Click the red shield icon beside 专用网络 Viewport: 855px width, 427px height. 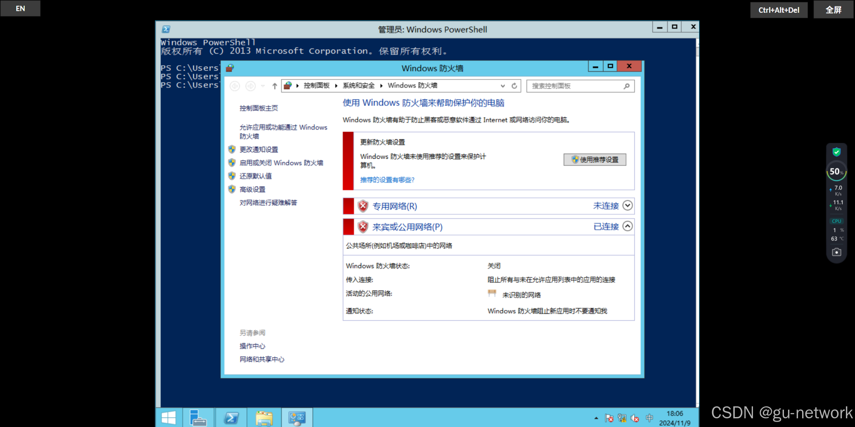point(363,206)
